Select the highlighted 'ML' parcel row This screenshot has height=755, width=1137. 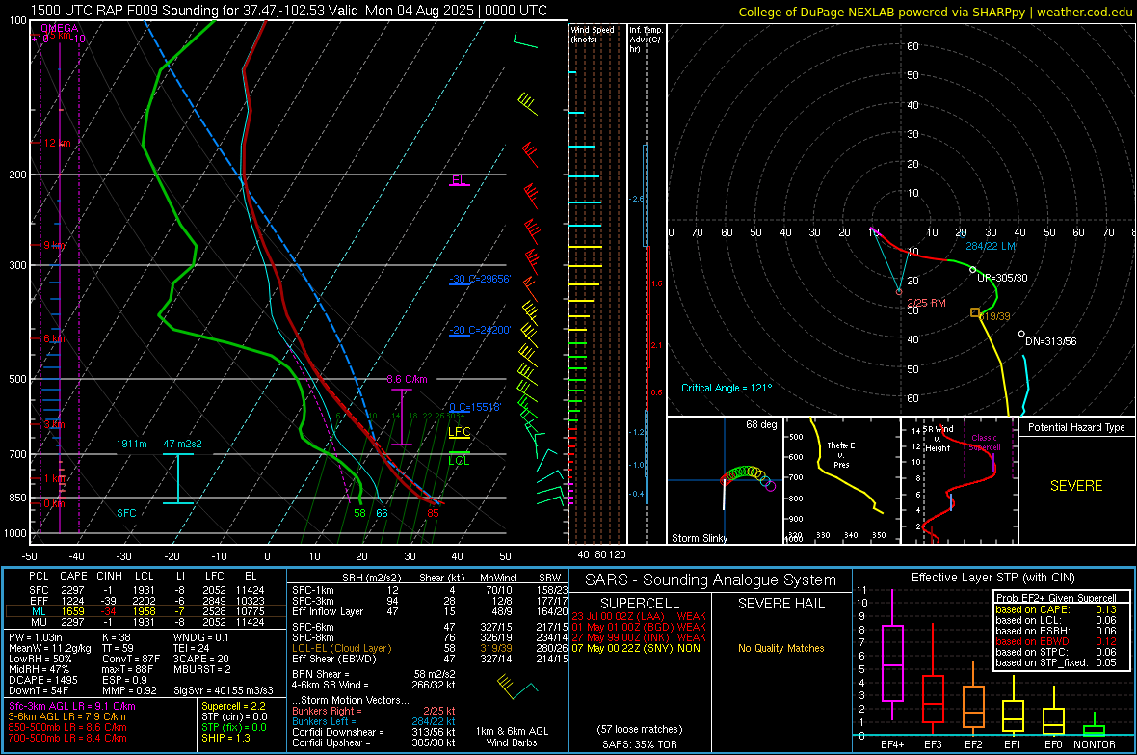click(145, 611)
